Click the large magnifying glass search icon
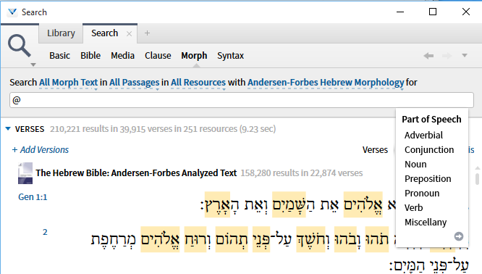Screen dimensions: 482x274 (20, 46)
